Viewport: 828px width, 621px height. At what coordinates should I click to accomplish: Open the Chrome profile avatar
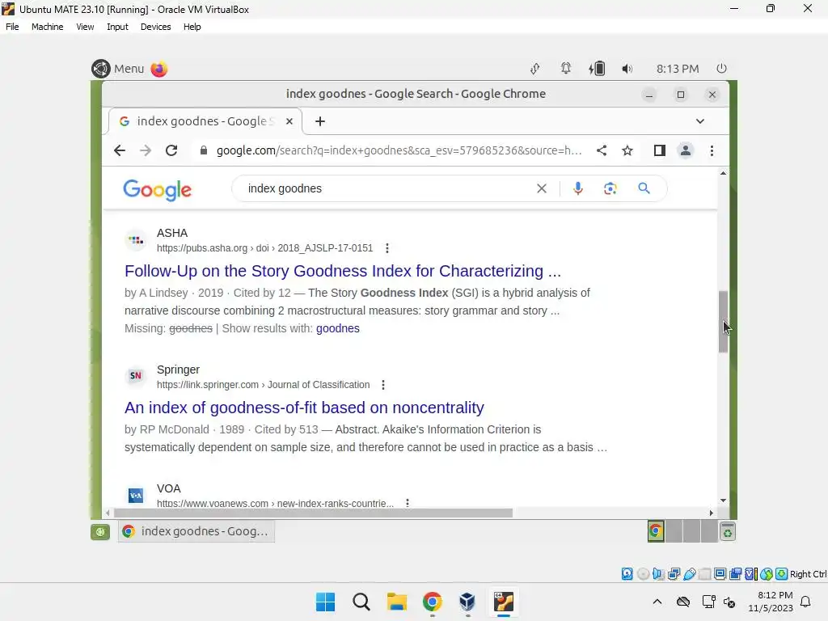coord(686,150)
